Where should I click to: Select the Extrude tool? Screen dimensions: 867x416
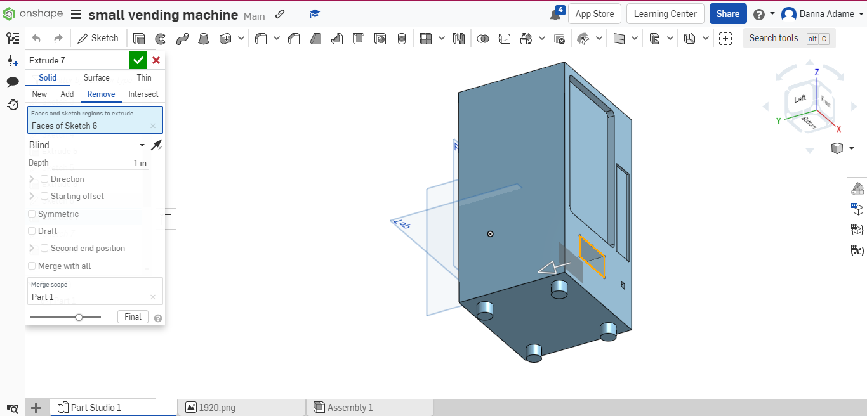139,38
